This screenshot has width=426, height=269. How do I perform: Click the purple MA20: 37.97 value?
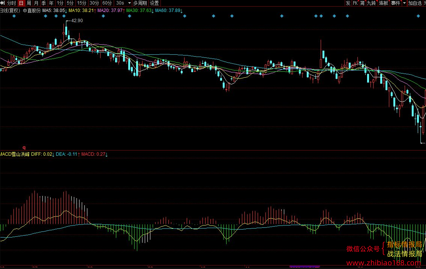110,11
